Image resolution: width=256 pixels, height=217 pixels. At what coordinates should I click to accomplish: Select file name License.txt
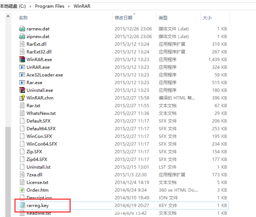(37, 182)
